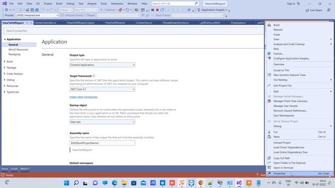Click the title bar Search box

175,4
